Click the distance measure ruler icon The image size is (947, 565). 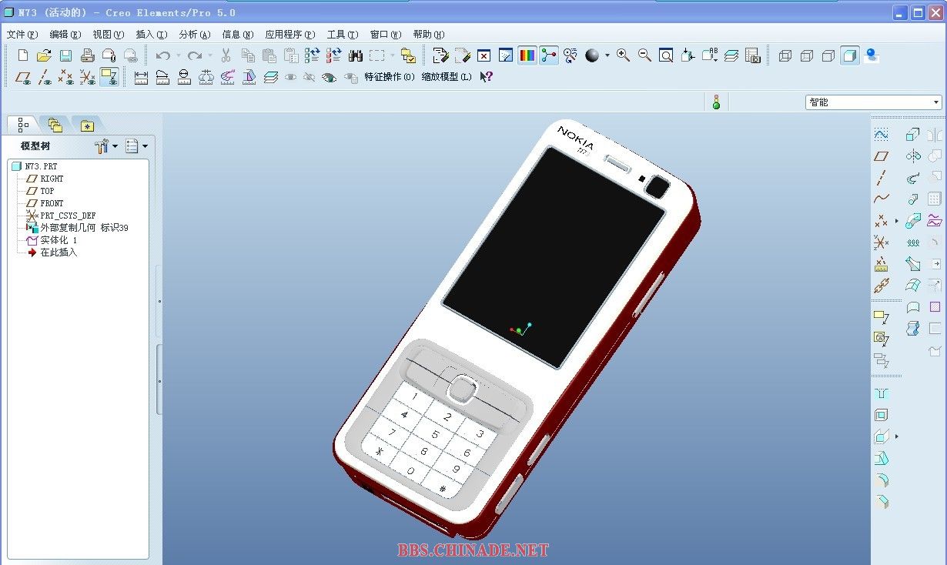click(x=141, y=77)
